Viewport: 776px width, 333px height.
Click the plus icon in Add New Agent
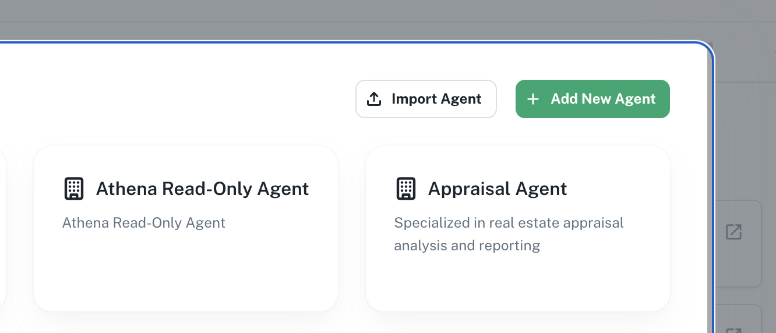(x=532, y=99)
